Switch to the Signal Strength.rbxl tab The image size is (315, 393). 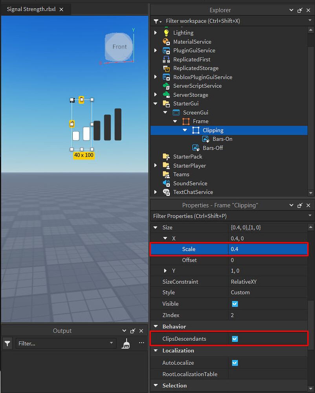31,9
